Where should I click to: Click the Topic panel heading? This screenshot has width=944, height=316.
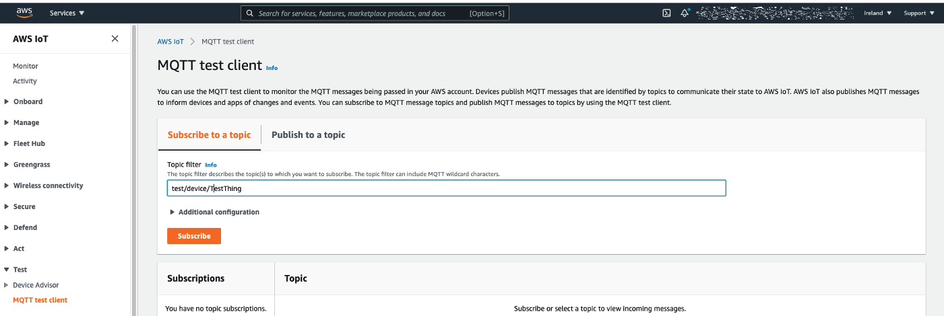[x=296, y=278]
